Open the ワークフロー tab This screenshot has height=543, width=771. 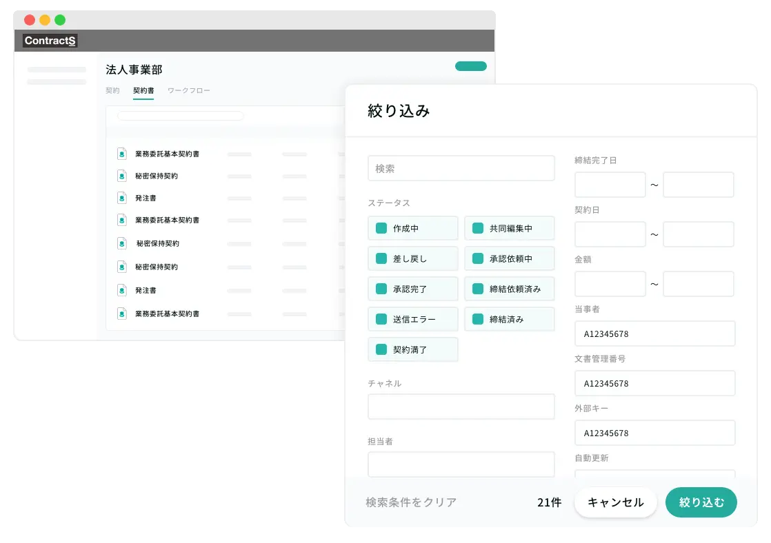click(189, 90)
